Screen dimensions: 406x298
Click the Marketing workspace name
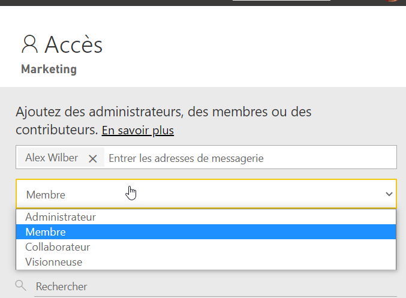[x=49, y=69]
